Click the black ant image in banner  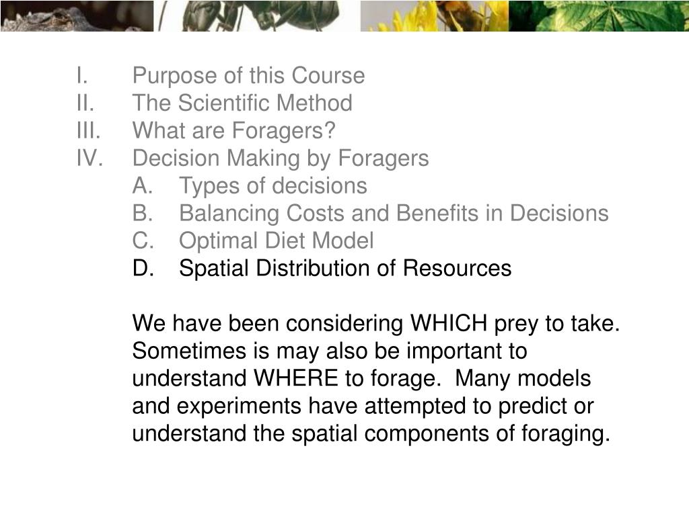(257, 15)
